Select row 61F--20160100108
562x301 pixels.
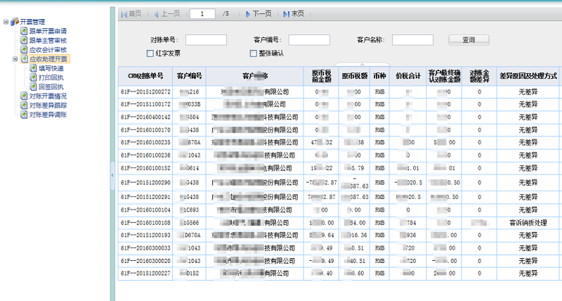339,223
